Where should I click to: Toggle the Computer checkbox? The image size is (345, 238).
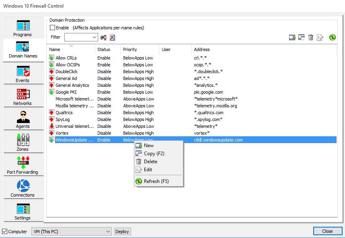click(4, 232)
